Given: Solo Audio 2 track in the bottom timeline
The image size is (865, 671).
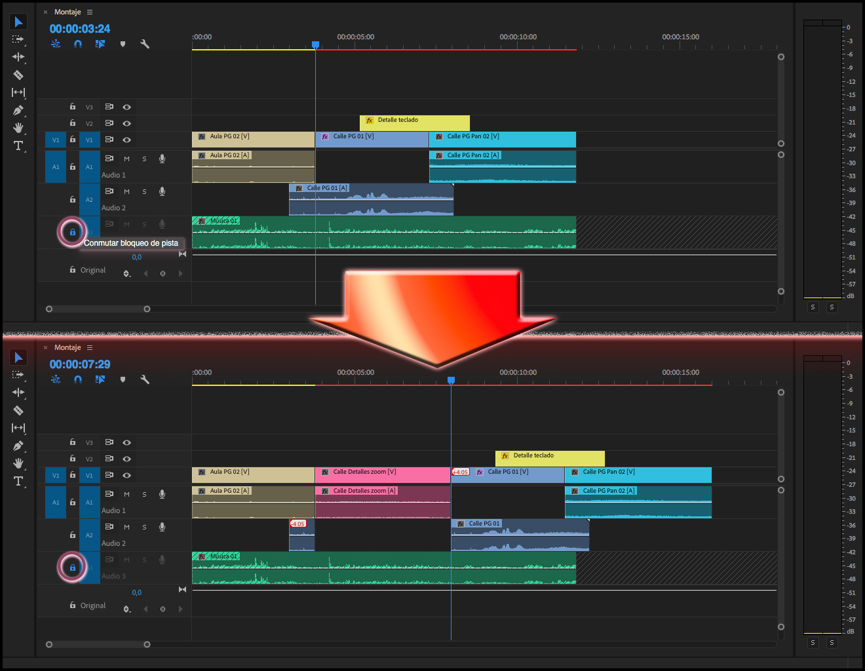Looking at the screenshot, I should pyautogui.click(x=144, y=527).
